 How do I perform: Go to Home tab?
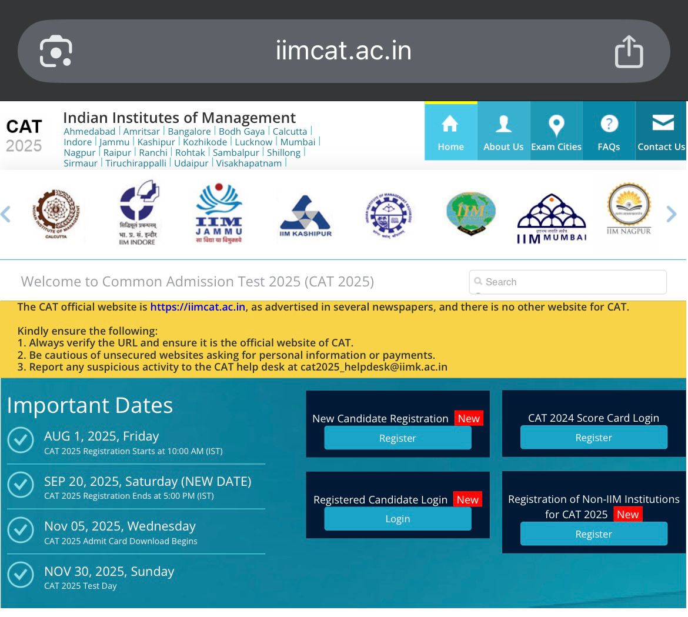[x=450, y=131]
